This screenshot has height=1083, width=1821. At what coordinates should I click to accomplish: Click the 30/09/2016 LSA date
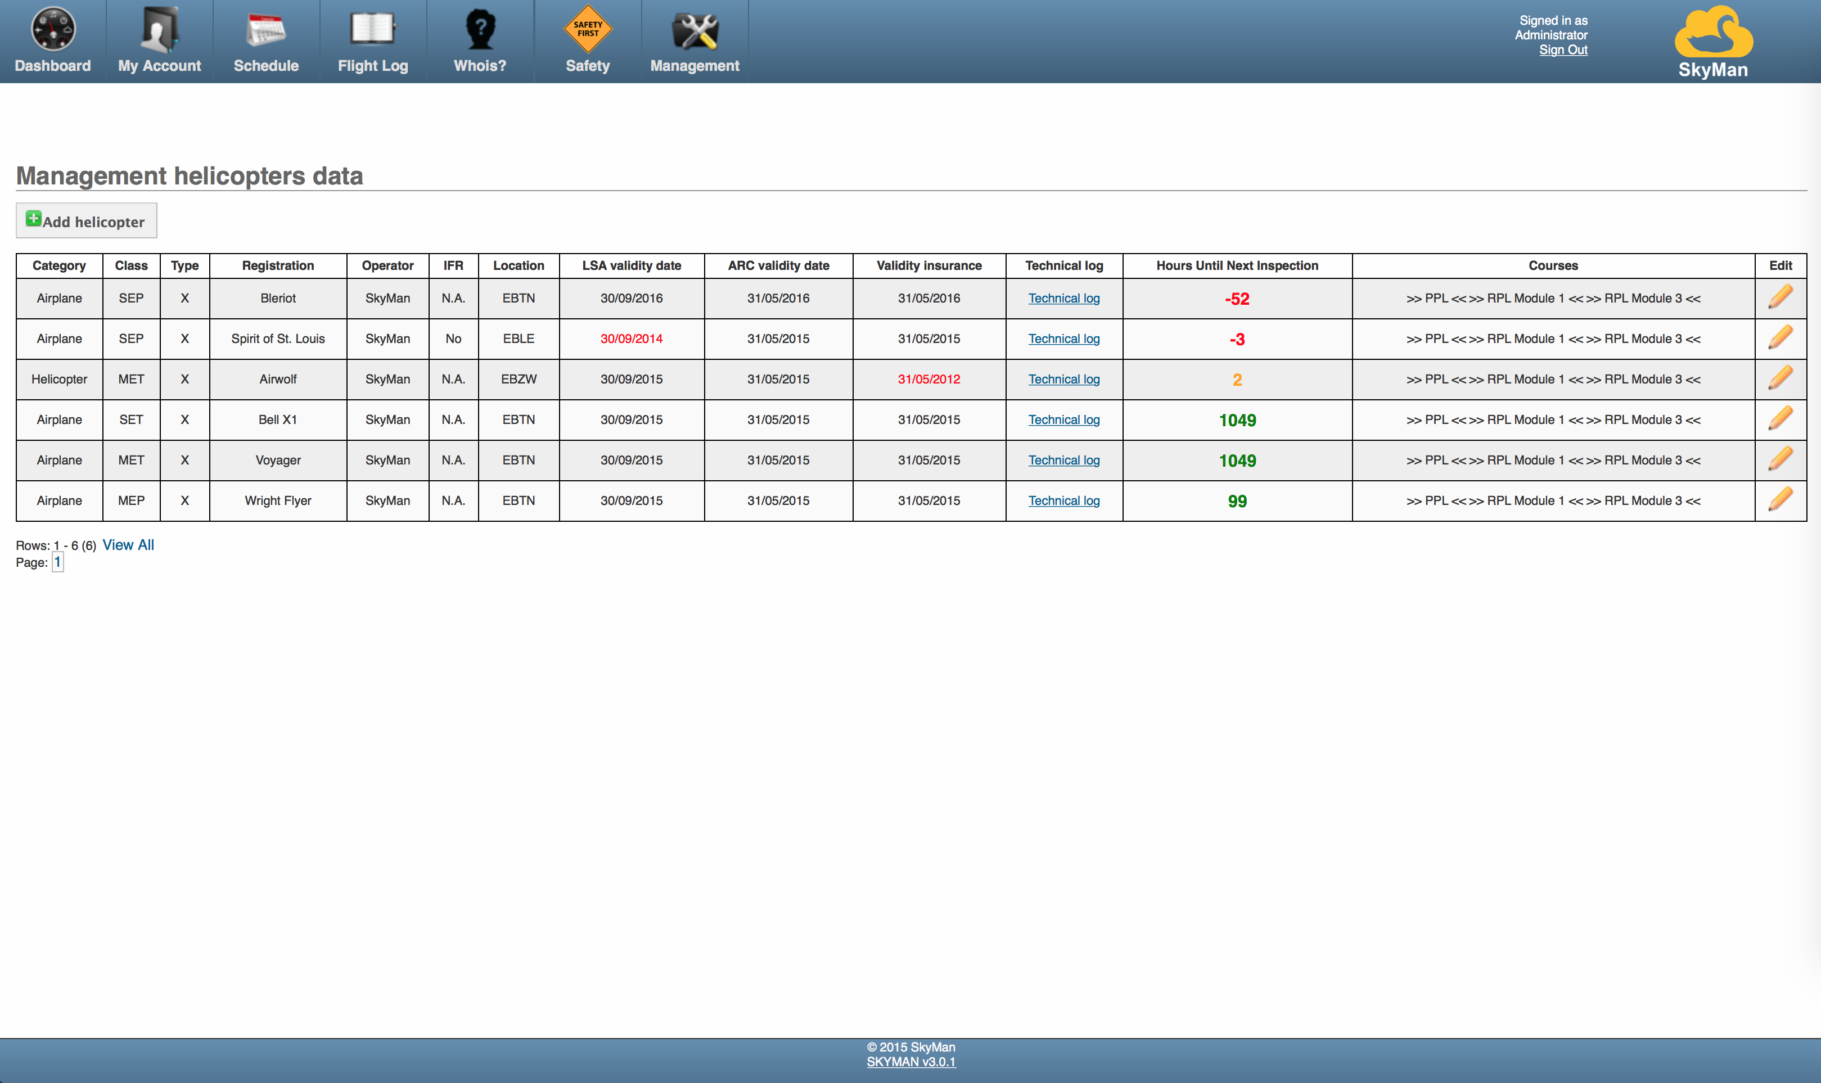632,298
